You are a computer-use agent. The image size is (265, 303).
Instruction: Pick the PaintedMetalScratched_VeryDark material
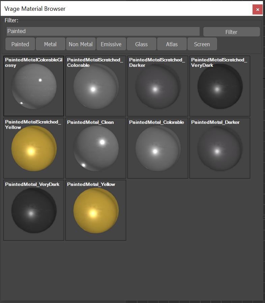tap(220, 86)
